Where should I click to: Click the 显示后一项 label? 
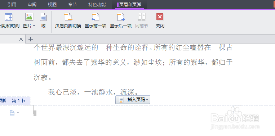point(121,26)
